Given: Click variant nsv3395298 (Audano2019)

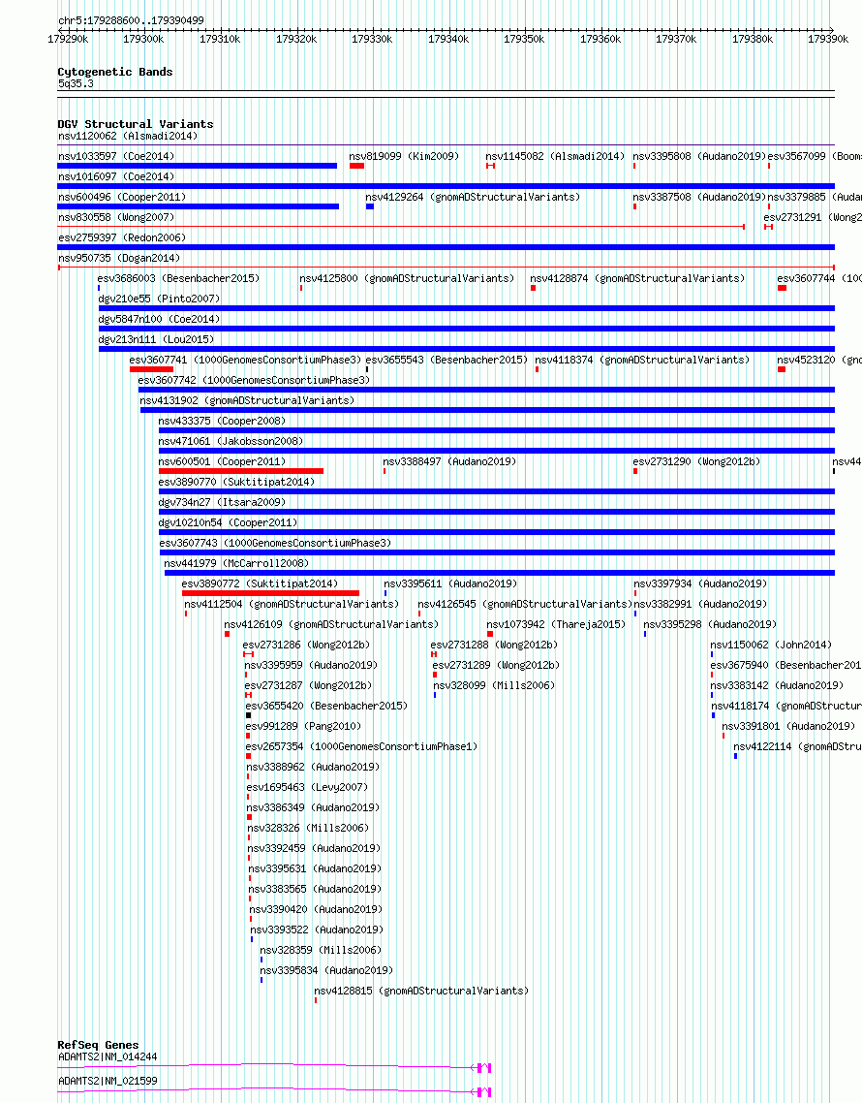Looking at the screenshot, I should [x=709, y=625].
